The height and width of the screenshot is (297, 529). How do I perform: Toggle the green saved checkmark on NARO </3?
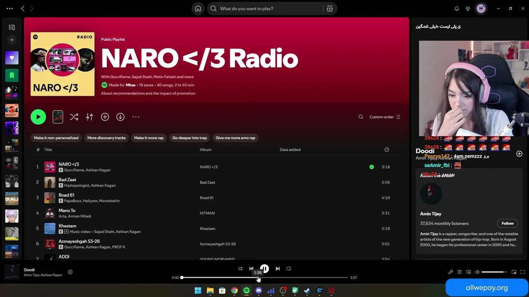point(372,167)
